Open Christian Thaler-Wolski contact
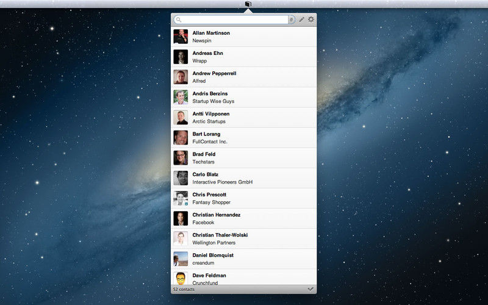The height and width of the screenshot is (305, 488). (x=243, y=239)
